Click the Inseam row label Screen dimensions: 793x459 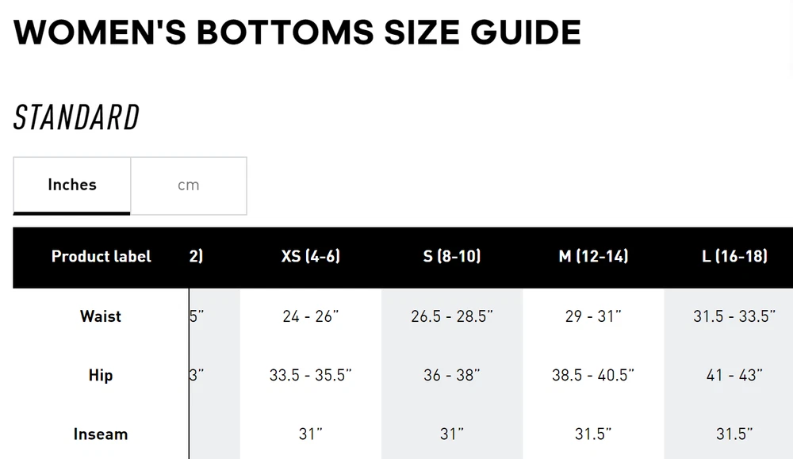coord(101,434)
